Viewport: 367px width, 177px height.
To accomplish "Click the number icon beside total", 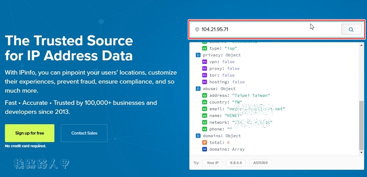I will click(x=204, y=142).
